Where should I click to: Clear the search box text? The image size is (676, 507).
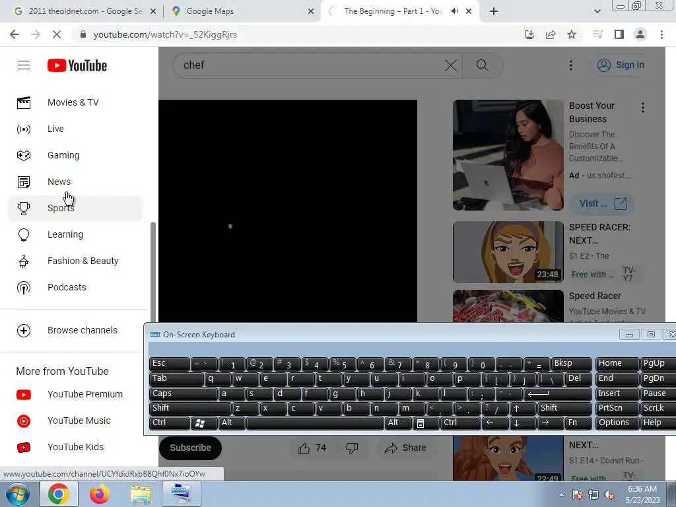click(x=450, y=65)
